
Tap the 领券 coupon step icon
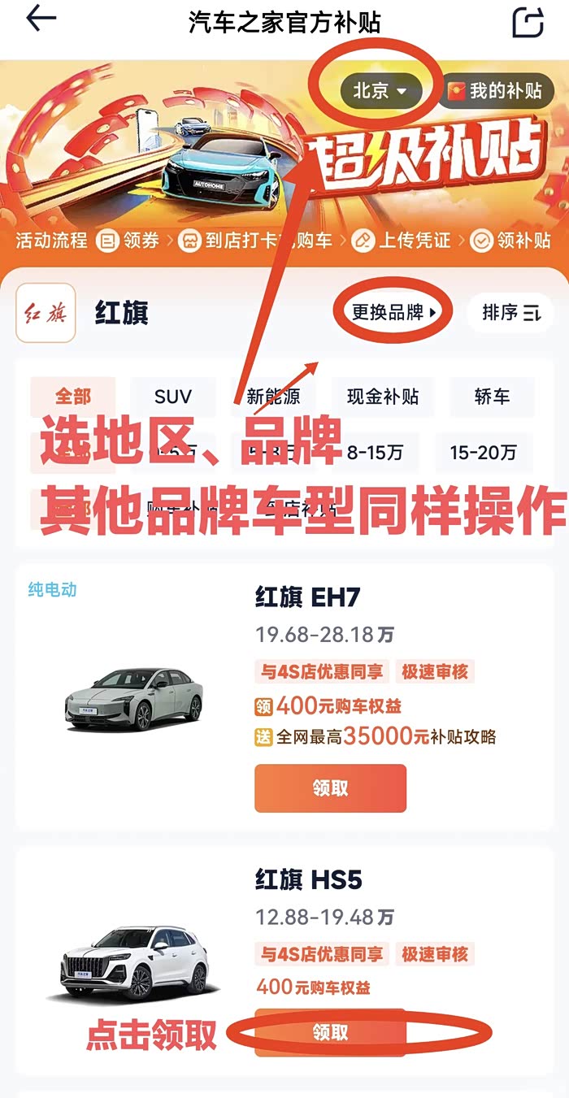coord(106,241)
